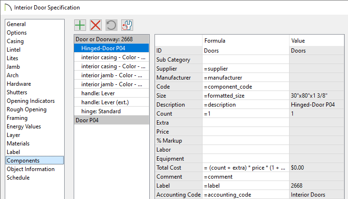
Task: Click the Formula column header
Action: [246, 41]
